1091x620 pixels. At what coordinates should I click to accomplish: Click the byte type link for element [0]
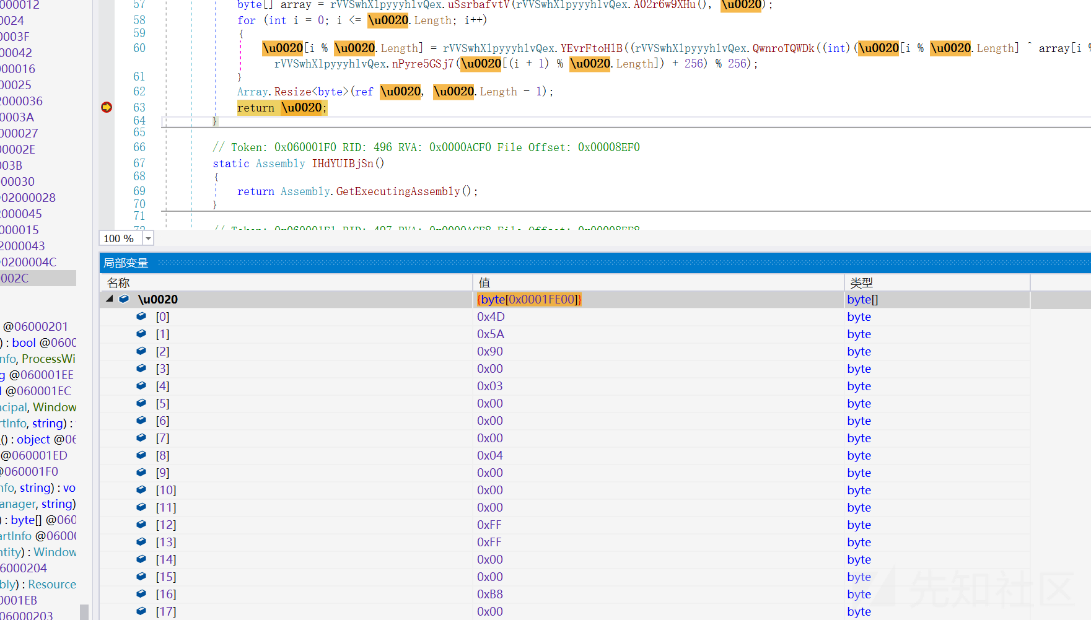pyautogui.click(x=859, y=317)
